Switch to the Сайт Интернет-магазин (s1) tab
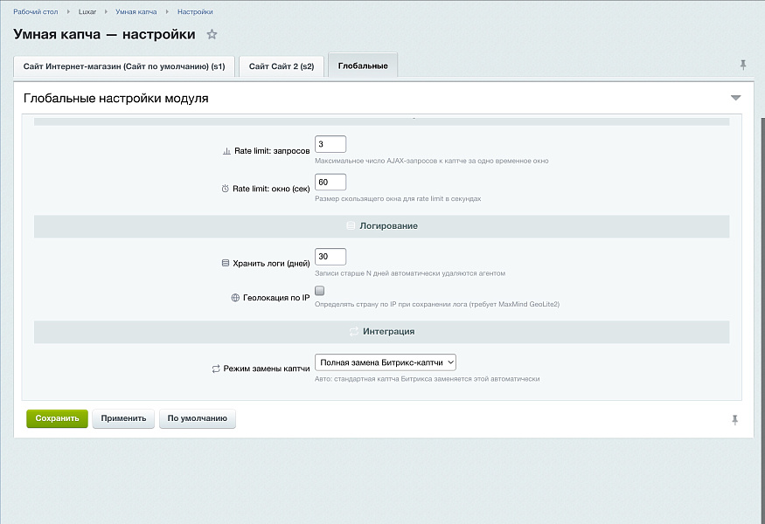765x524 pixels. [124, 66]
